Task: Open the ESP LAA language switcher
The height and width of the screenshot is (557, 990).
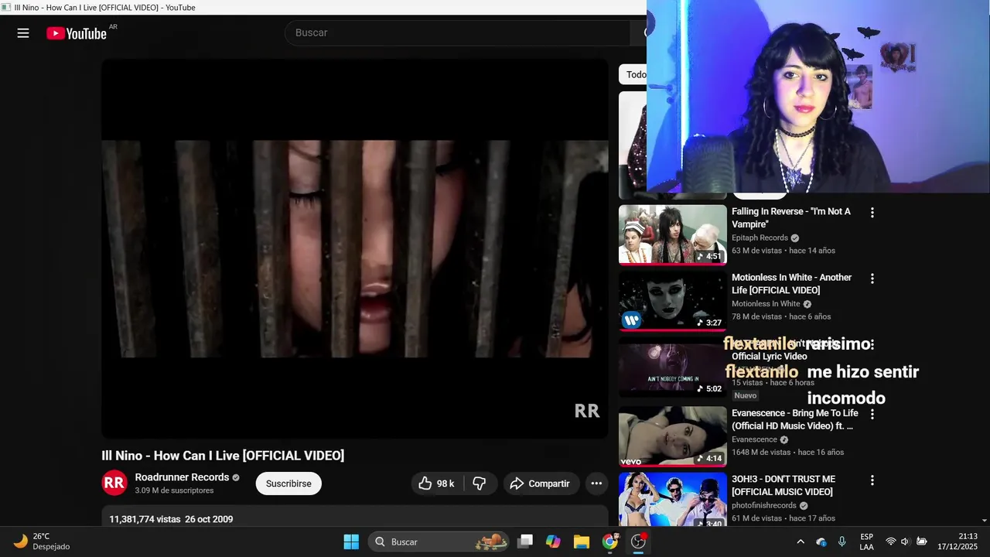Action: 867,542
